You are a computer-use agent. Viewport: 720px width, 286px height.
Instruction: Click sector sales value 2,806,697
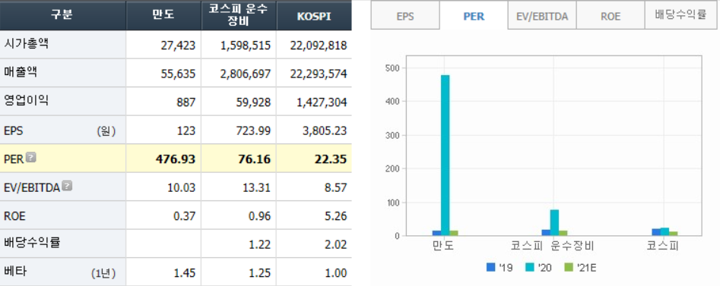pos(246,74)
